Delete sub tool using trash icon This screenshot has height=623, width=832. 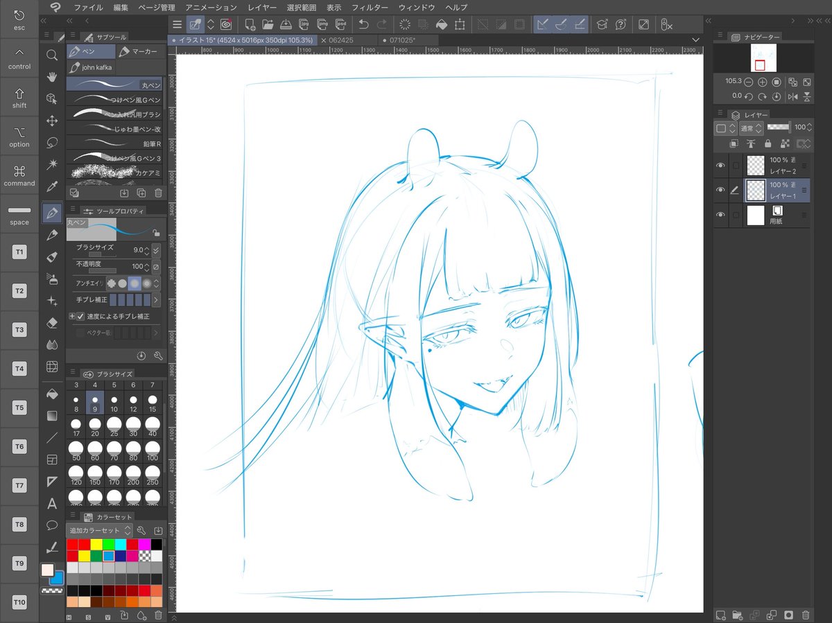point(158,193)
